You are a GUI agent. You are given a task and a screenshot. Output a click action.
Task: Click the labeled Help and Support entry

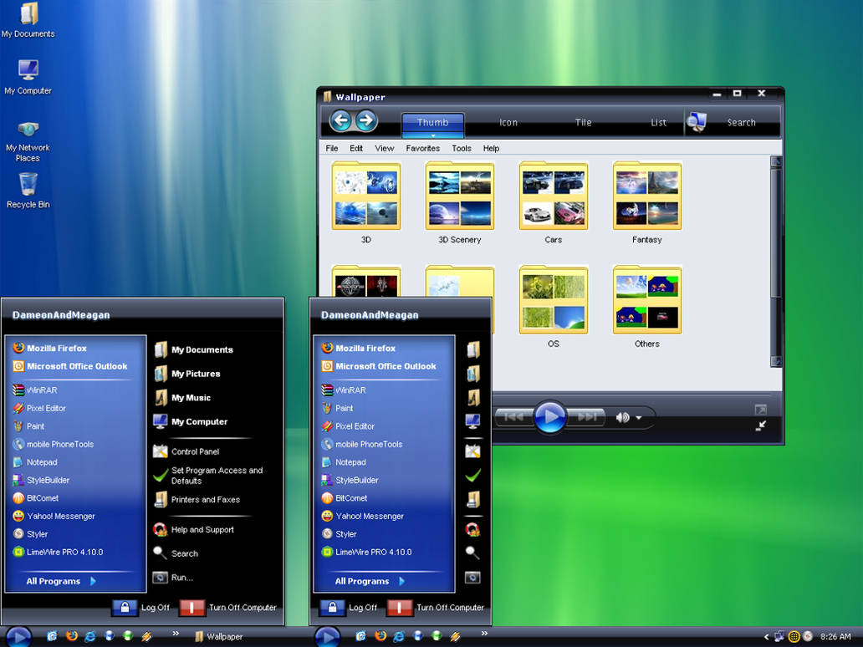point(202,530)
